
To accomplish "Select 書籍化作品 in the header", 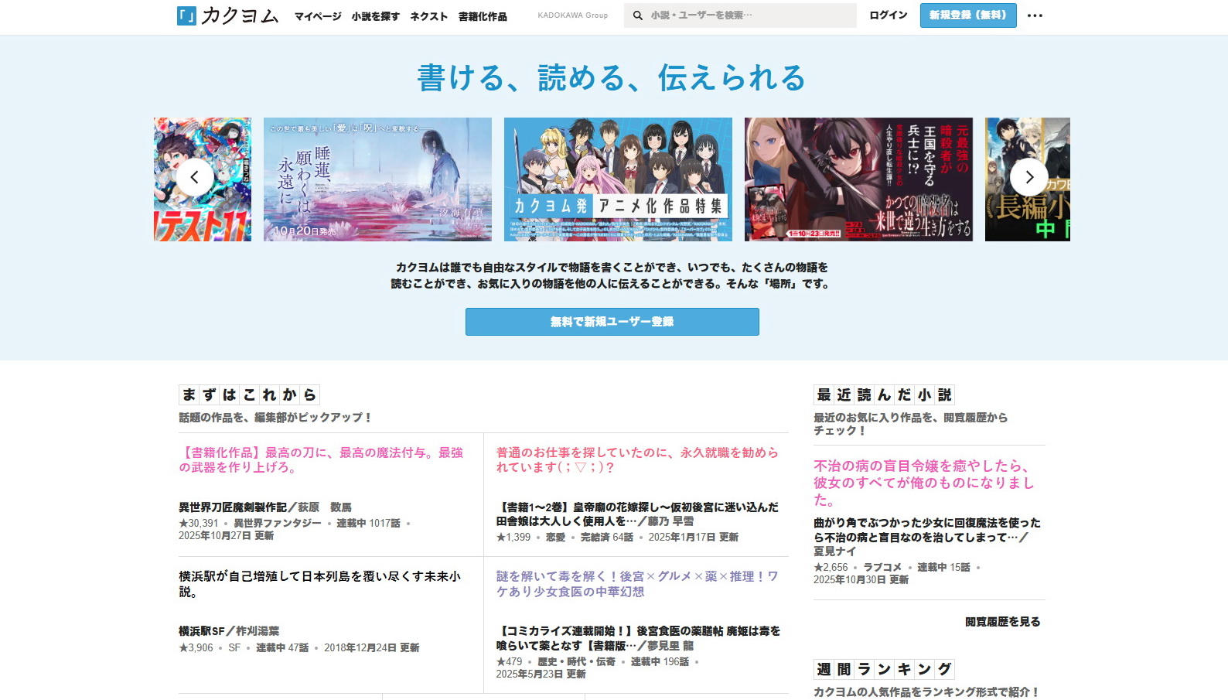I will click(x=483, y=16).
